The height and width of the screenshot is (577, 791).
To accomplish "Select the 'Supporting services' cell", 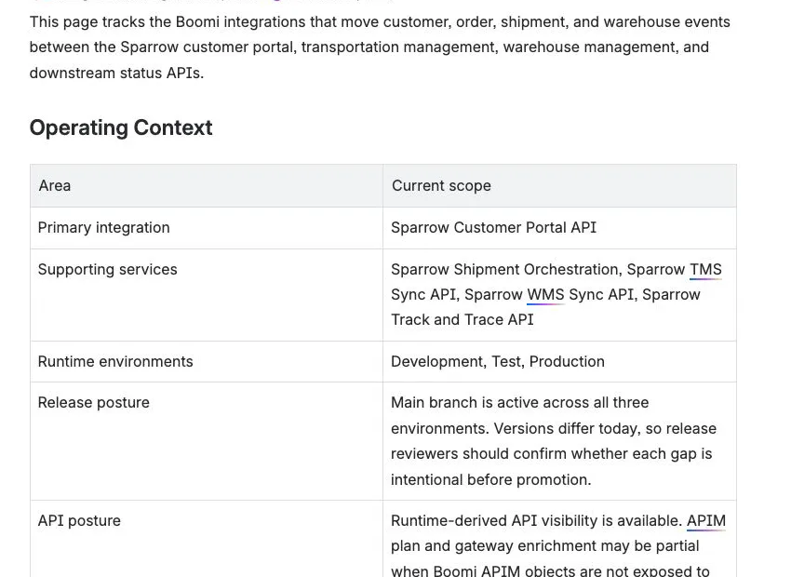I will (207, 295).
